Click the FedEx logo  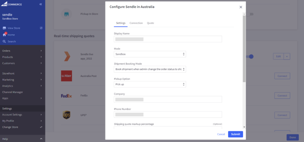pyautogui.click(x=66, y=96)
